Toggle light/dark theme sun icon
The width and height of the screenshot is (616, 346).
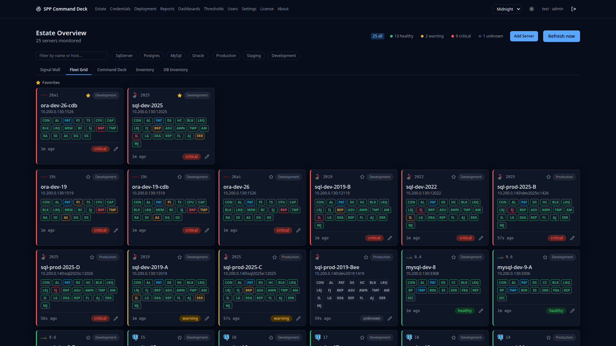532,9
